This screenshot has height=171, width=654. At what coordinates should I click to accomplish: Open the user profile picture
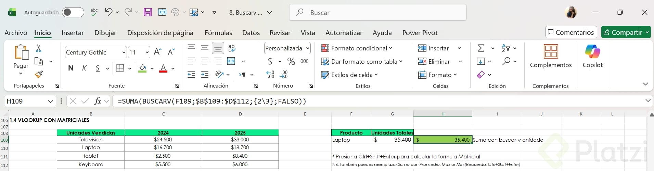[571, 12]
